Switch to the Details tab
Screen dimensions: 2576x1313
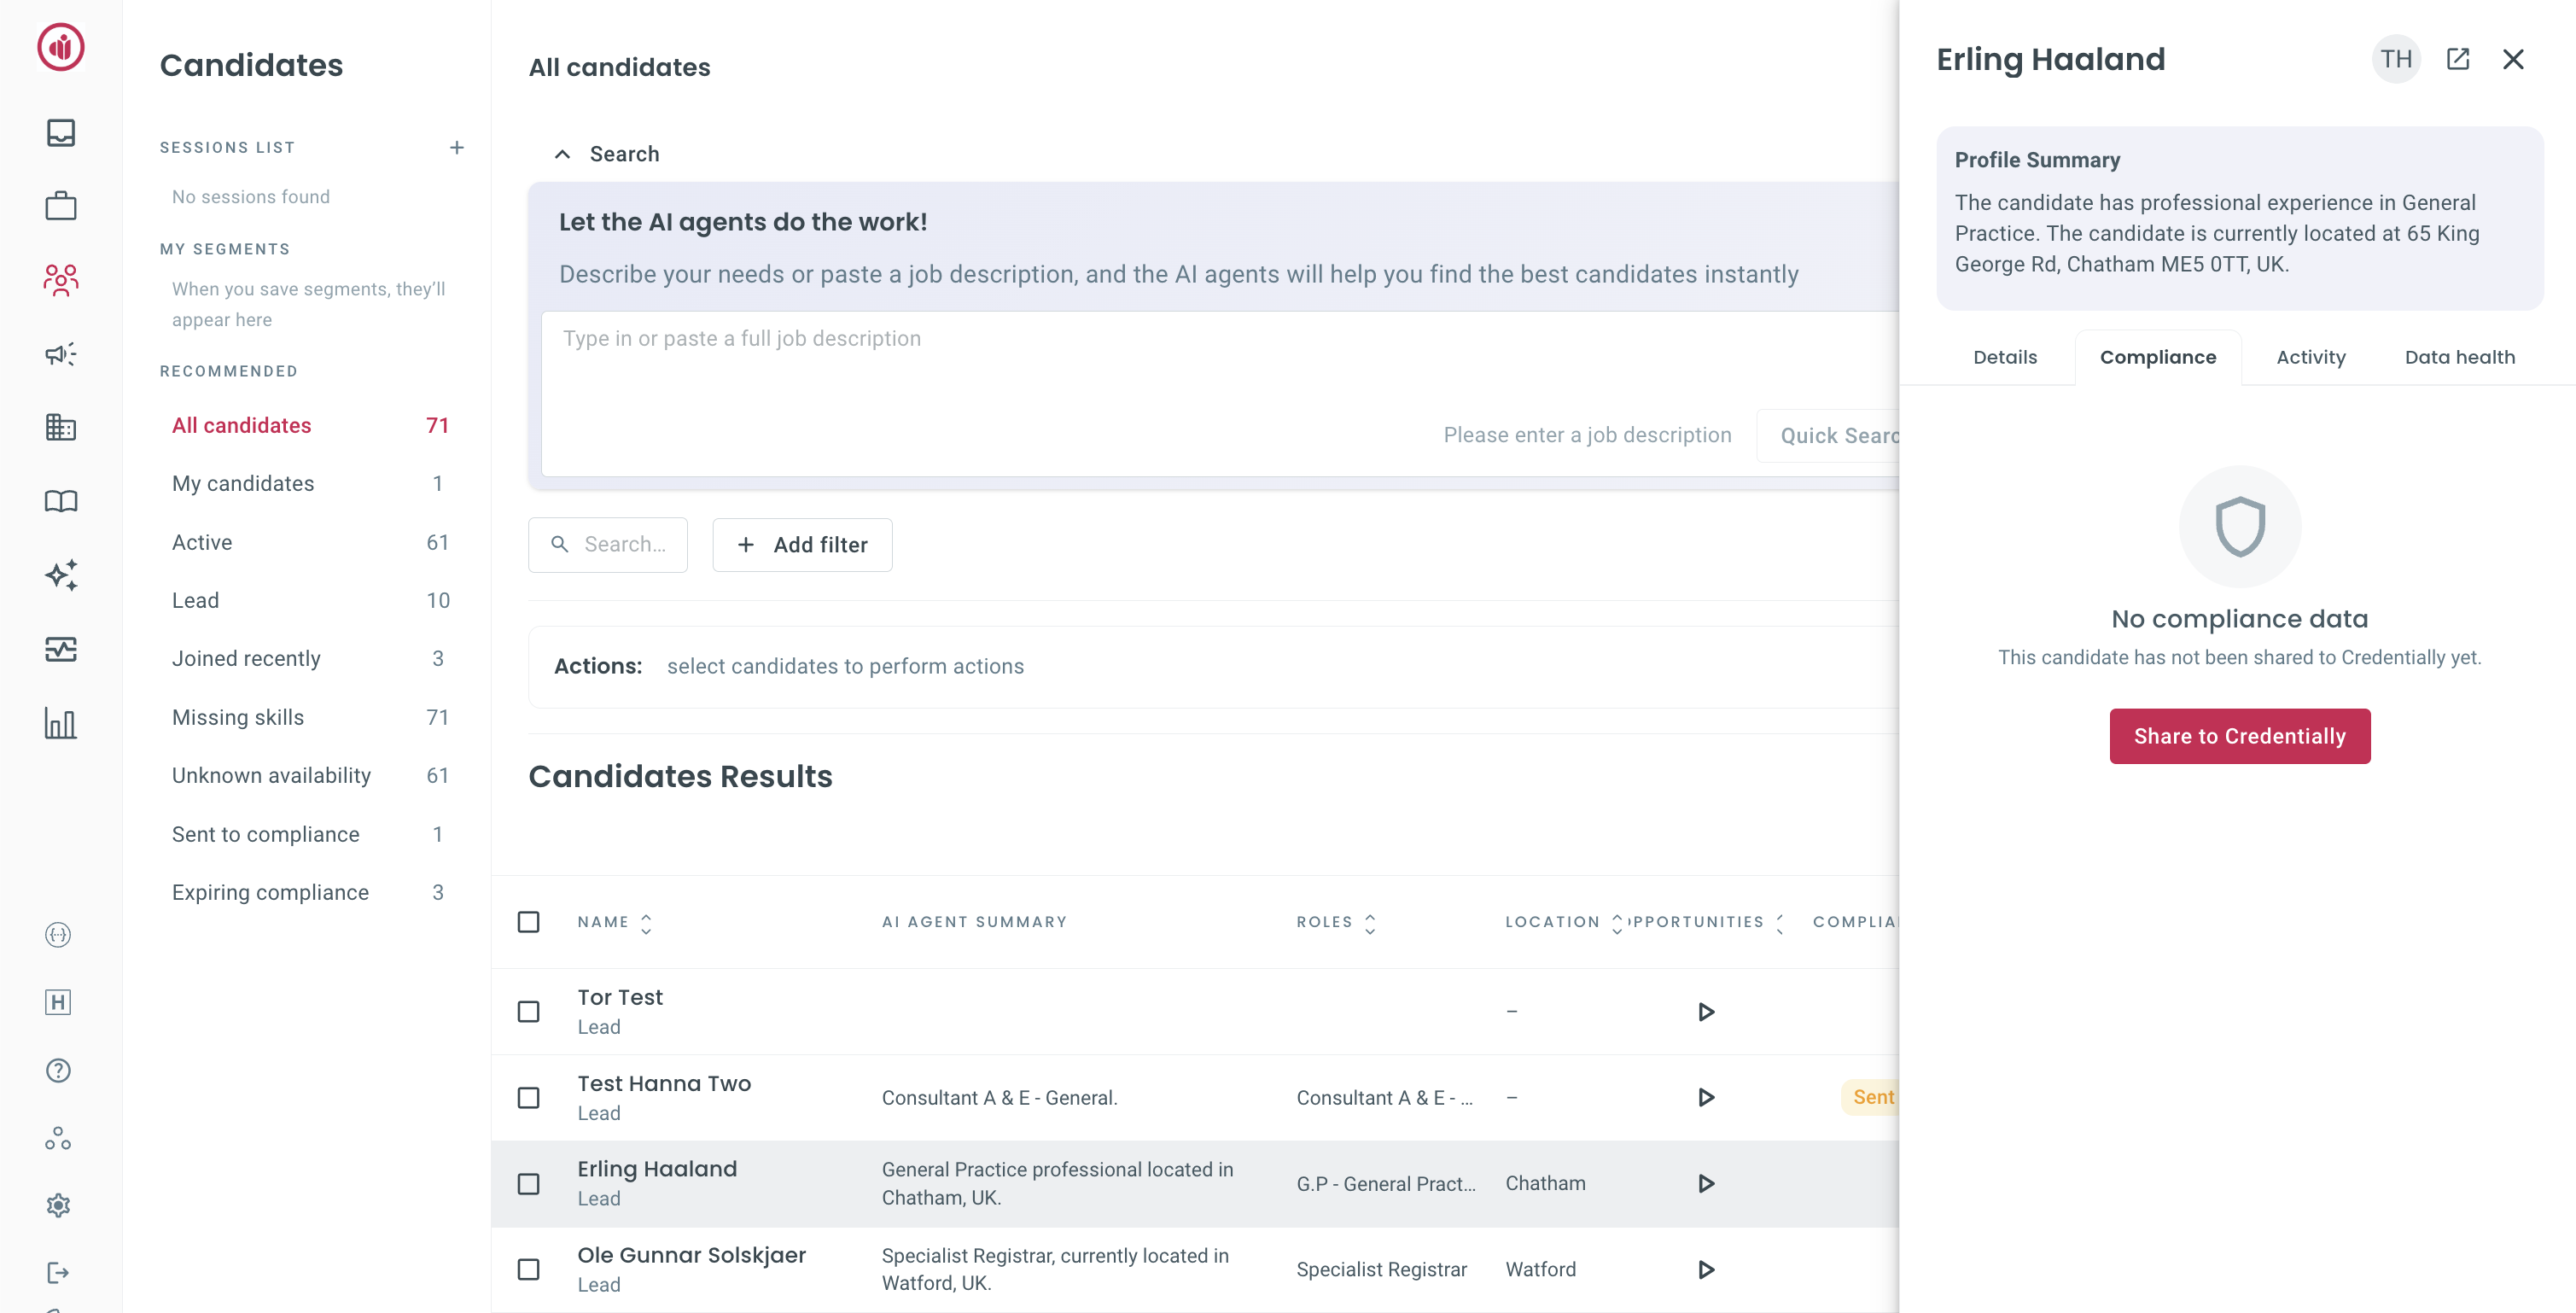(2004, 357)
